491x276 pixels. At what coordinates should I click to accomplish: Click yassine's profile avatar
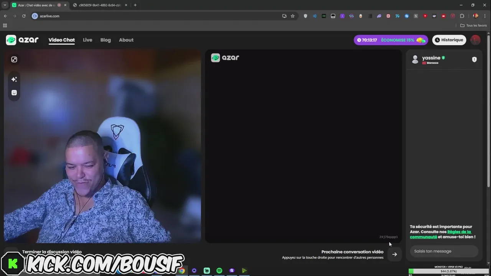coord(415,59)
